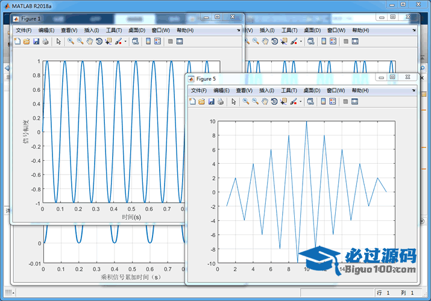Select Pan hand tool in Figure 5
This screenshot has height=301, width=431.
[x=265, y=102]
